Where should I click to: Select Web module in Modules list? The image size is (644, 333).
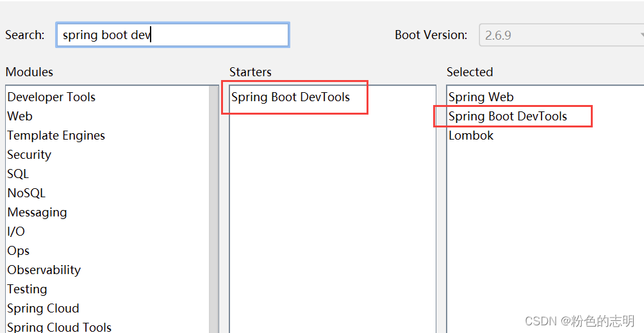20,116
